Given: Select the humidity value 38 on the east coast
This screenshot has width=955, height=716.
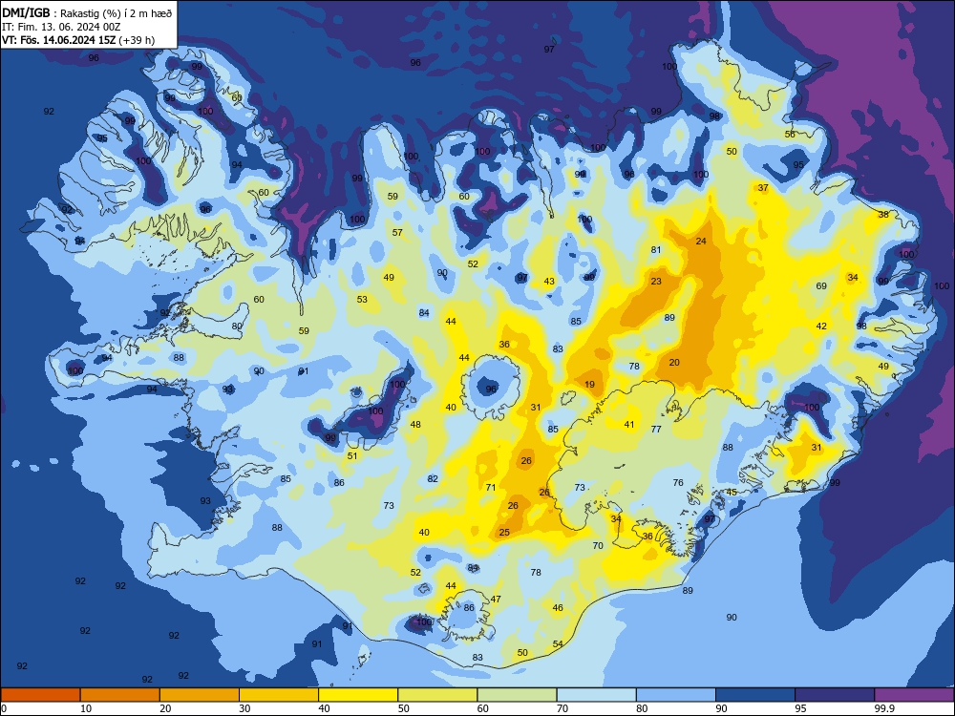Looking at the screenshot, I should click(883, 214).
